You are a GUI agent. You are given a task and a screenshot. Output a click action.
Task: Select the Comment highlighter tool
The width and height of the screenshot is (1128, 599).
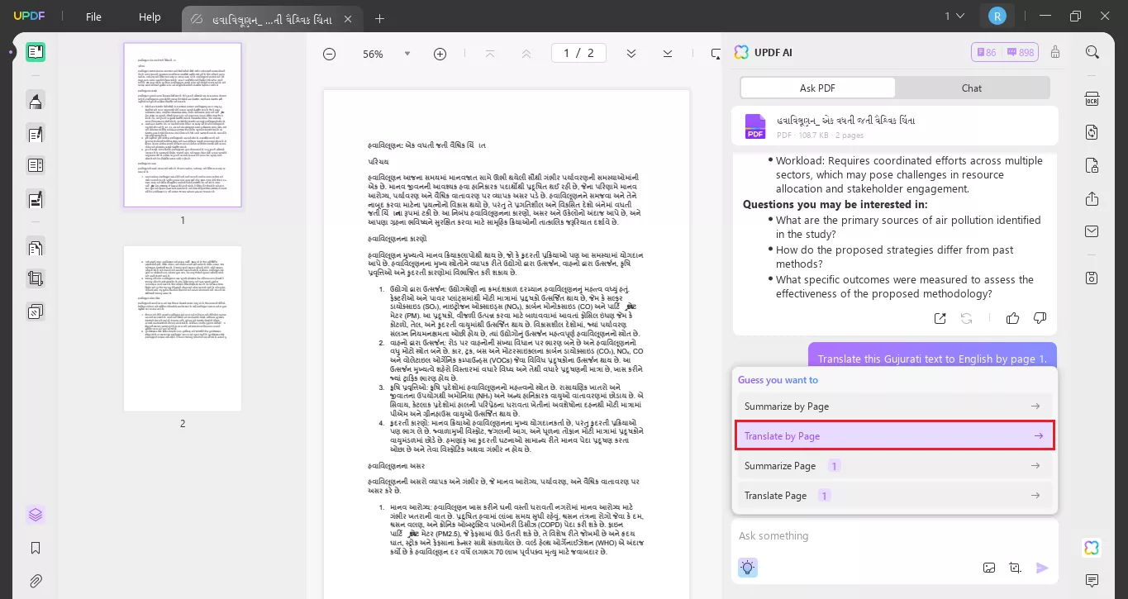coord(36,101)
